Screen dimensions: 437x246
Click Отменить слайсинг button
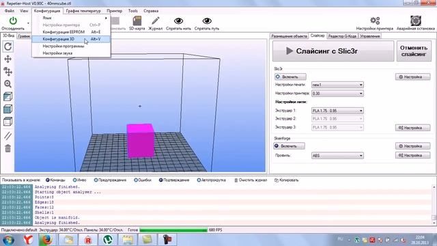click(414, 51)
